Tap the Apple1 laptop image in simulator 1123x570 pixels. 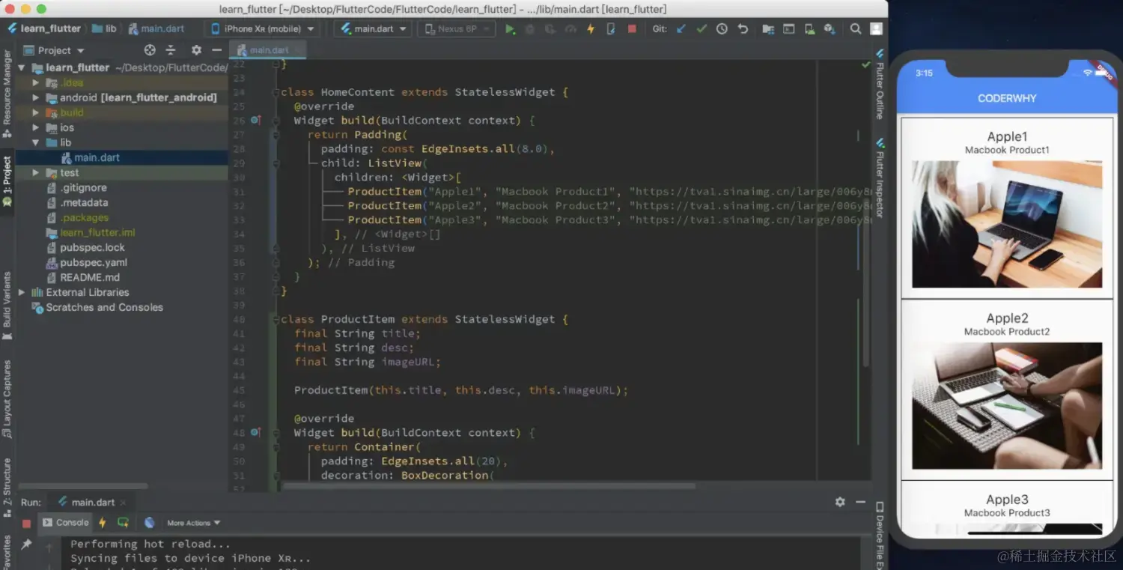(x=1007, y=224)
